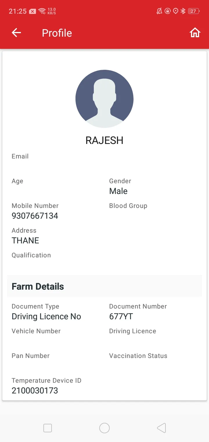
Task: Tap the Male gender value
Action: (x=118, y=191)
